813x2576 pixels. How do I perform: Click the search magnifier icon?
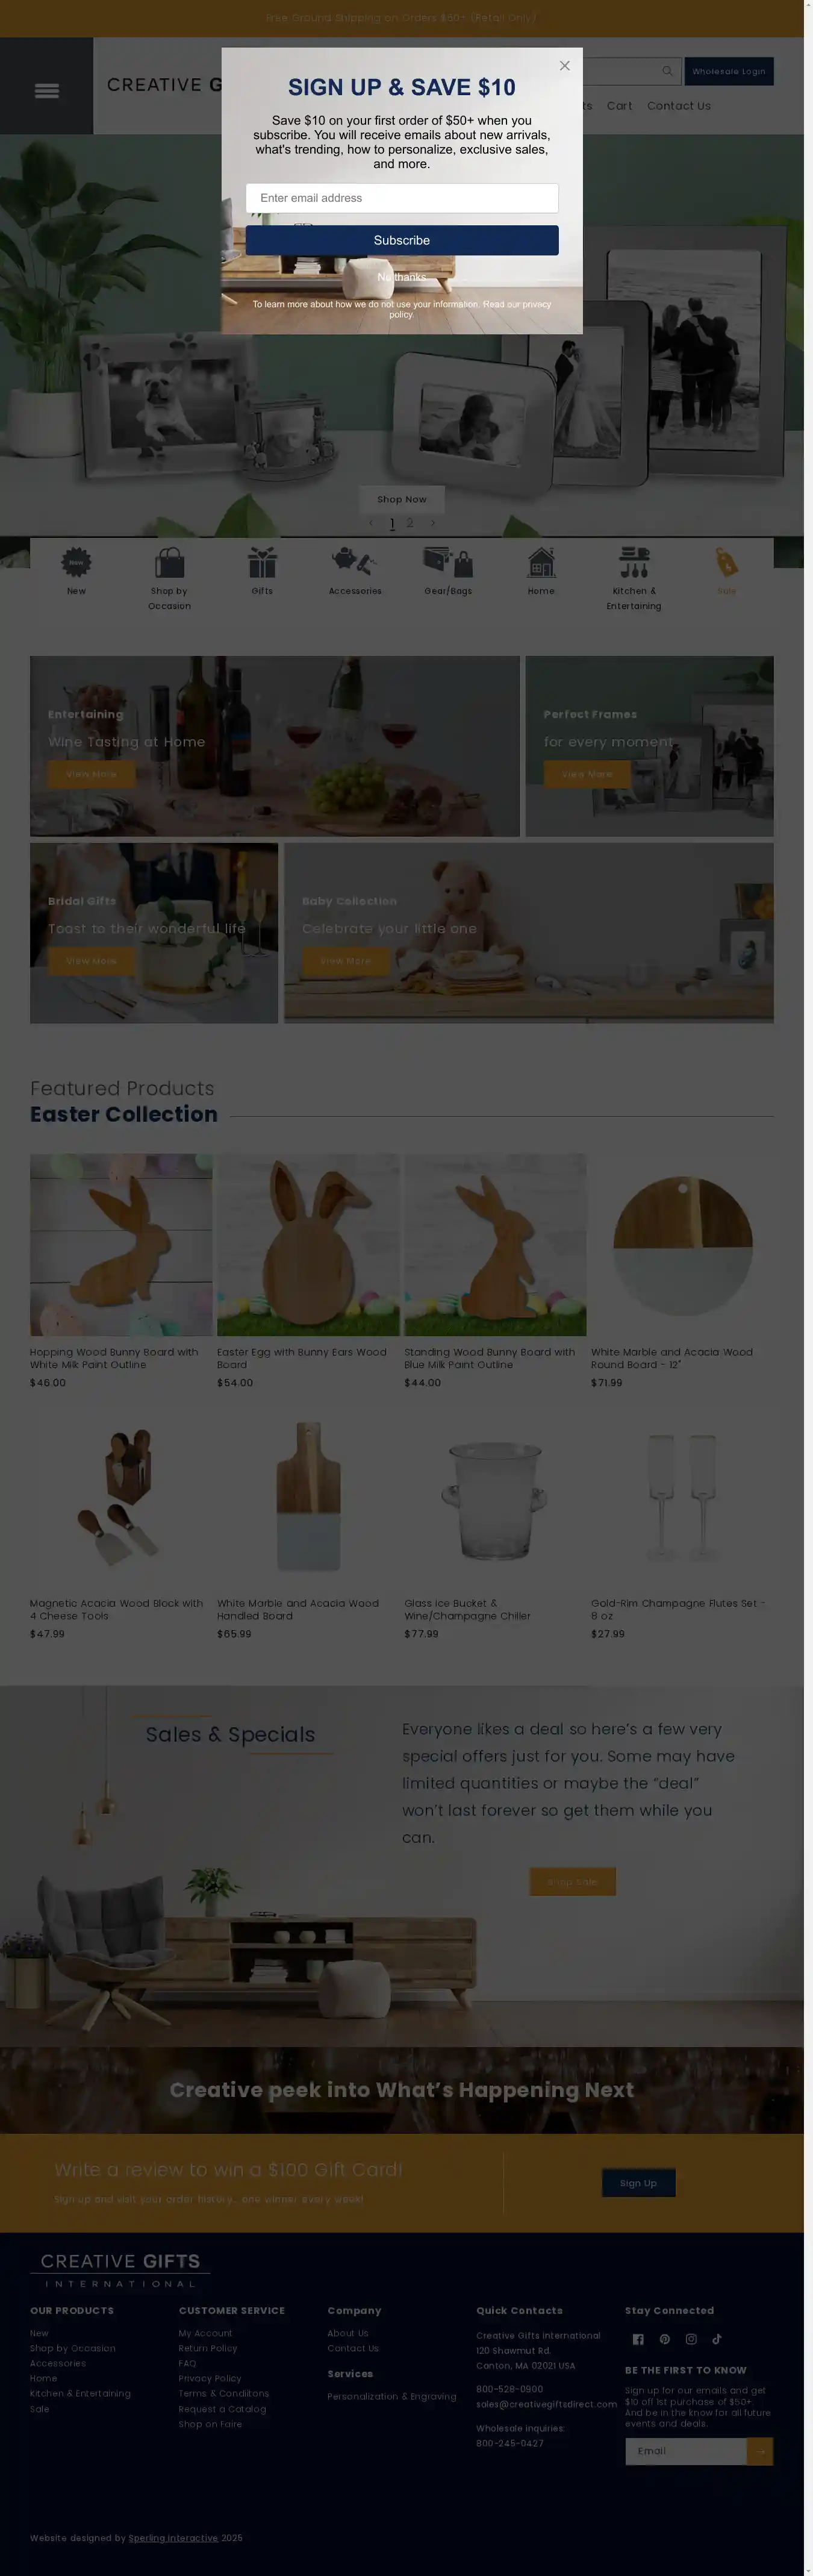[667, 71]
